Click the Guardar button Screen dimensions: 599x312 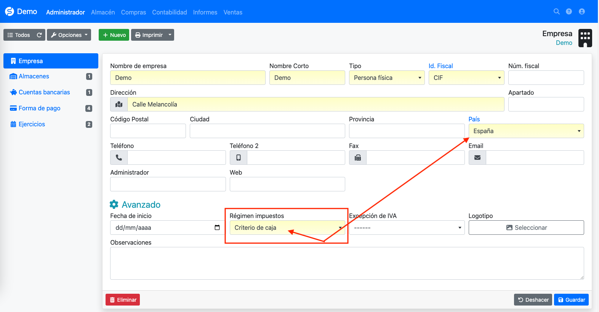click(571, 300)
